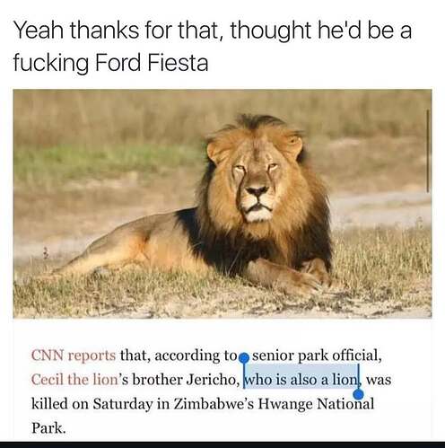Click the start text selection handle
Screen dimensions: 445x448
[245, 357]
